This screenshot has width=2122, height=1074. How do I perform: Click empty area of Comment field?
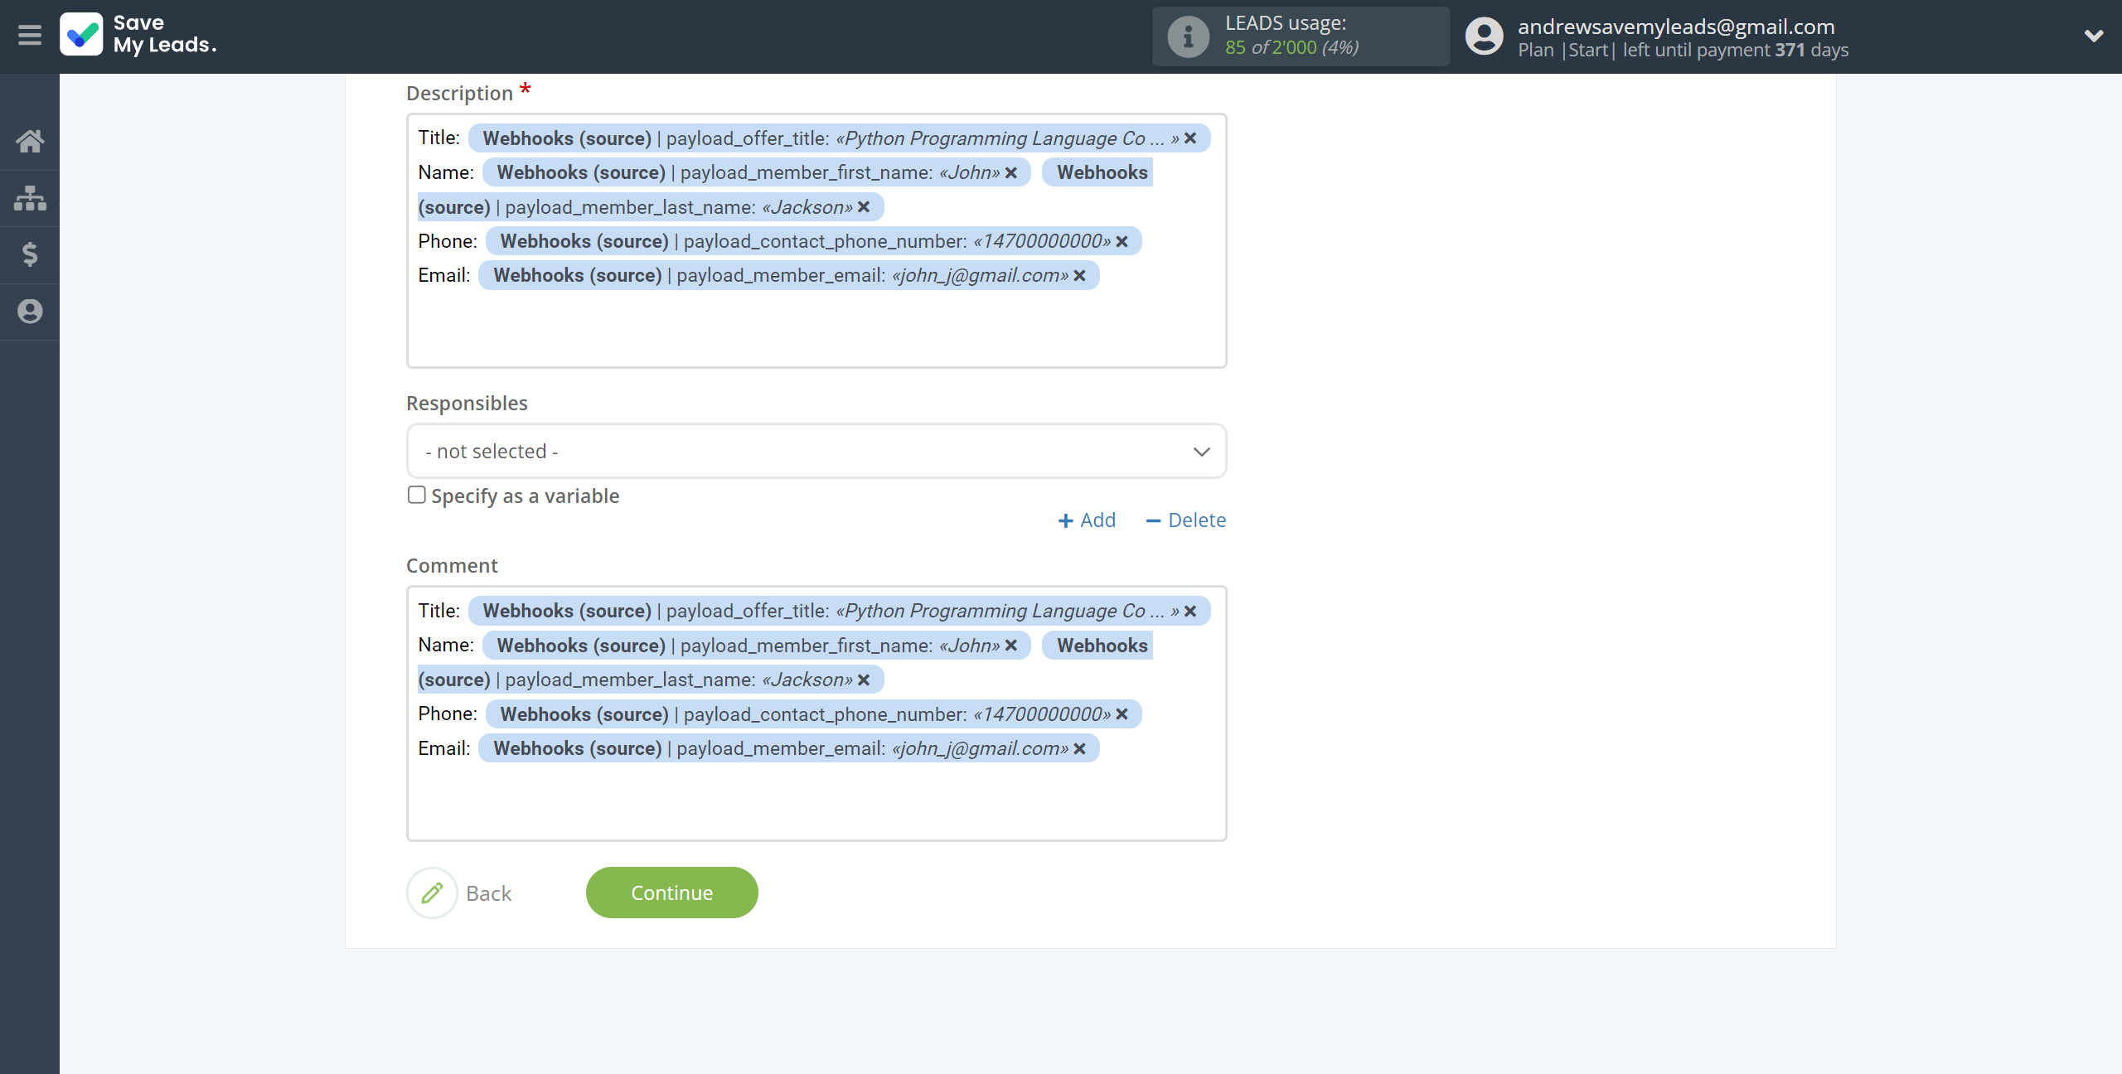[x=816, y=802]
